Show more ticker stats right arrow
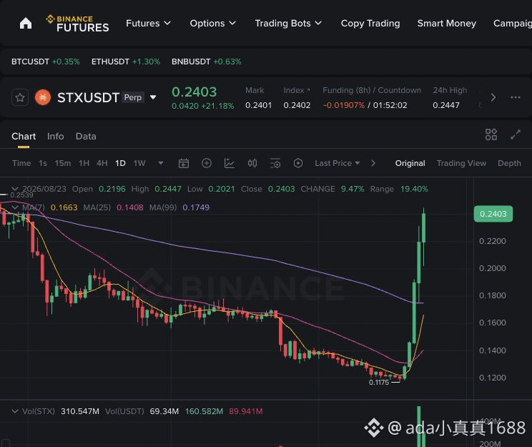This screenshot has width=532, height=447. click(493, 98)
